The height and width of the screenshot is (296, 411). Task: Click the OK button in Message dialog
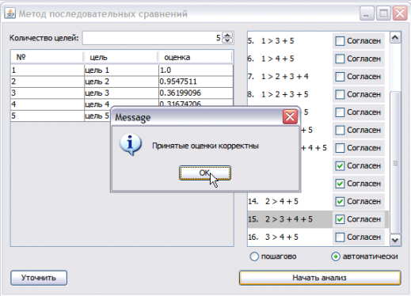[205, 173]
